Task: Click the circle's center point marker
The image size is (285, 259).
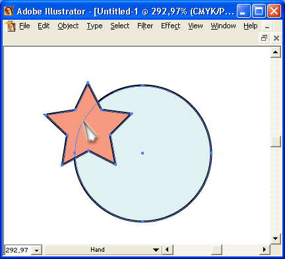Action: point(142,153)
